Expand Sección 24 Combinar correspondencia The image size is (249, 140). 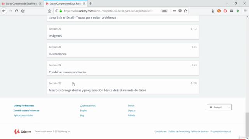coord(123,68)
